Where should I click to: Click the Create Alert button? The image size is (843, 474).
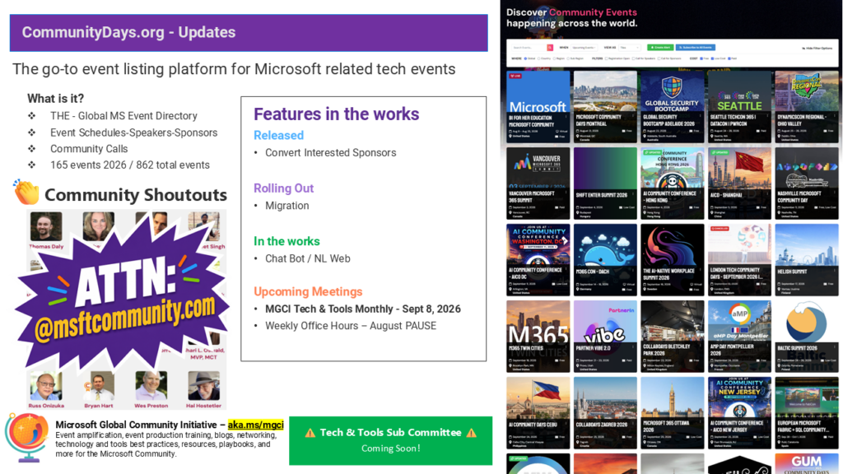click(x=660, y=47)
